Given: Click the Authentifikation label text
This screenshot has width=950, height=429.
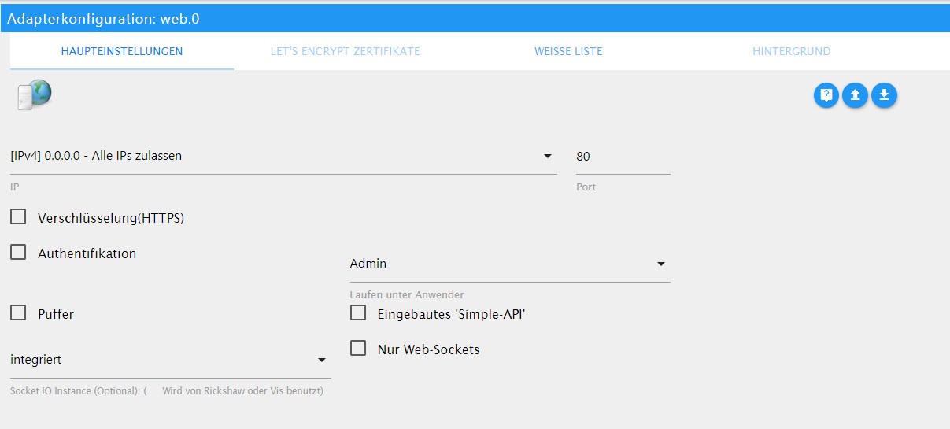Looking at the screenshot, I should (x=87, y=253).
